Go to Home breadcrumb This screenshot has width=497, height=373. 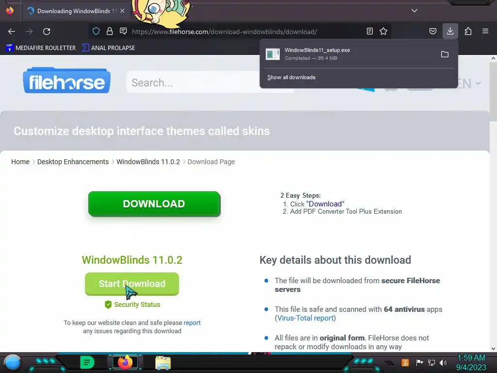click(x=20, y=162)
